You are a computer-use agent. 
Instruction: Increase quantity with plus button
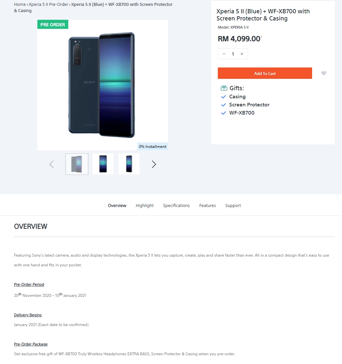(242, 54)
